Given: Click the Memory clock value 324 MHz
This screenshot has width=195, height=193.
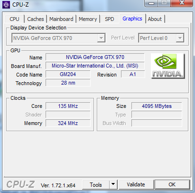Looking at the screenshot, I should [x=68, y=123].
